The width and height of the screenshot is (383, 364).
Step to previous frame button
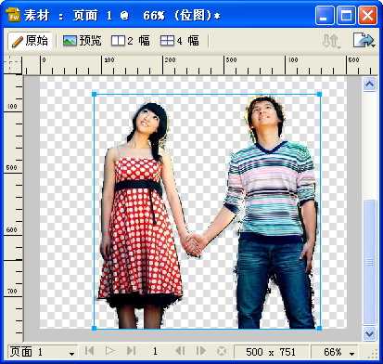180,351
